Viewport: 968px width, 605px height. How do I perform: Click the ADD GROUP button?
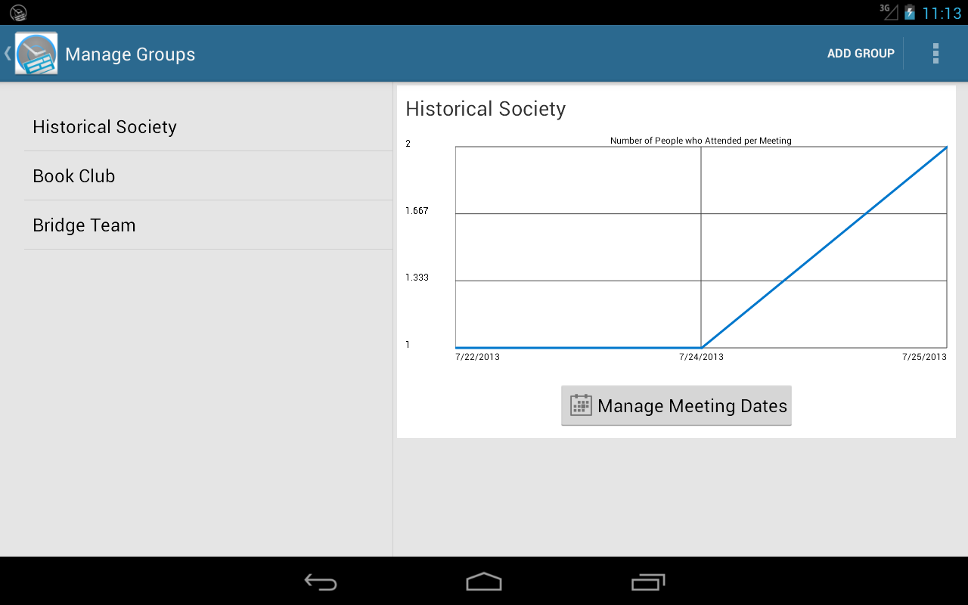[x=861, y=54]
